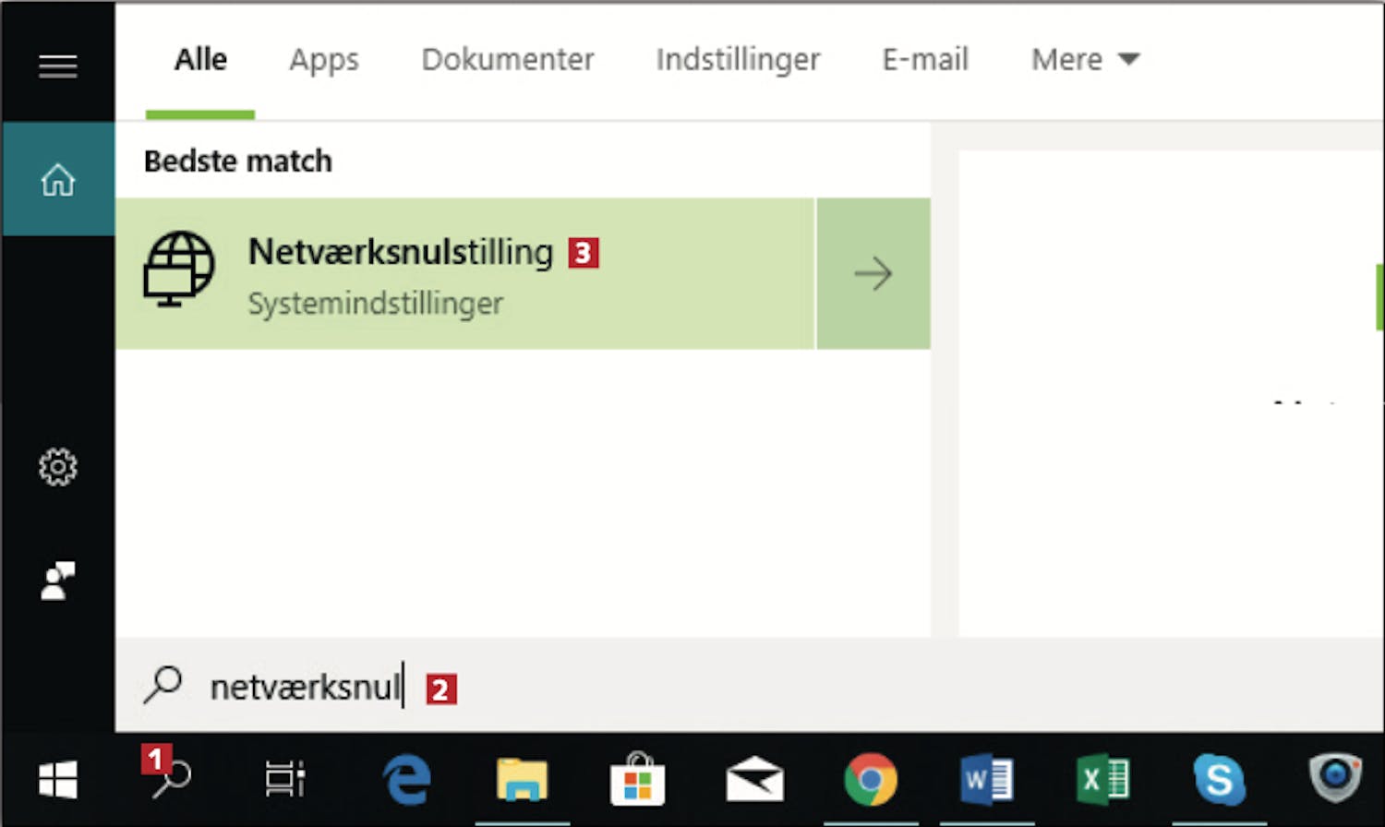
Task: Expand the arrow beside Netværksnulstilling result
Action: pyautogui.click(x=873, y=273)
